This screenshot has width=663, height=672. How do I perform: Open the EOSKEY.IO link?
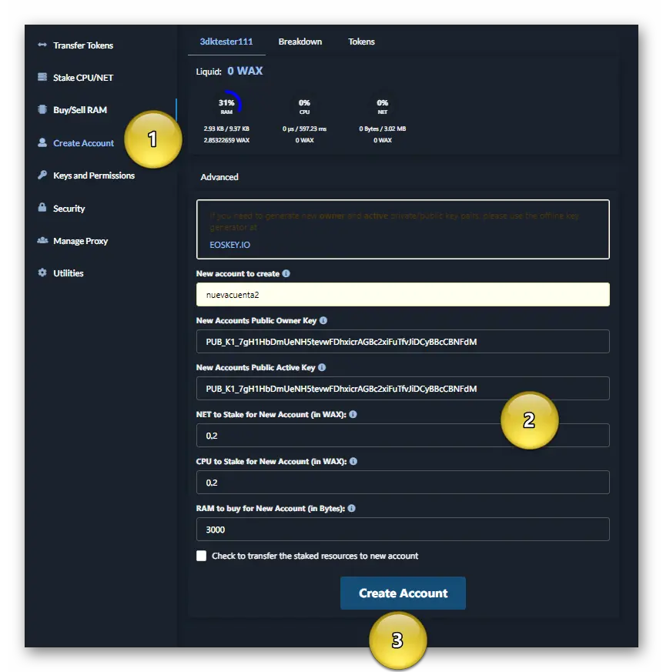coord(230,245)
